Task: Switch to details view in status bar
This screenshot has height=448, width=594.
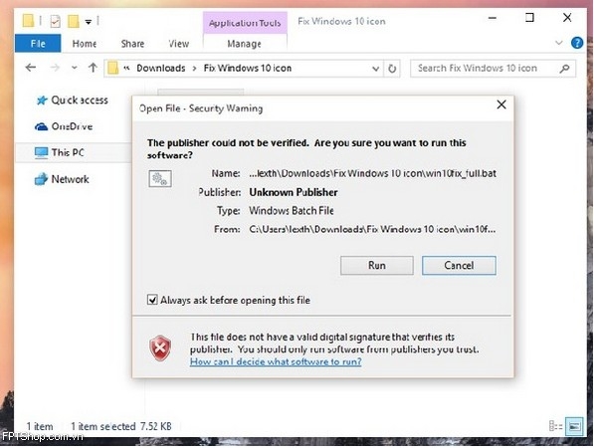Action: coord(555,426)
